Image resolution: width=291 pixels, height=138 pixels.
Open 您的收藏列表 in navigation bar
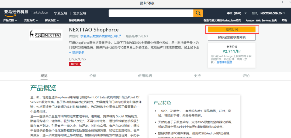[77, 20]
